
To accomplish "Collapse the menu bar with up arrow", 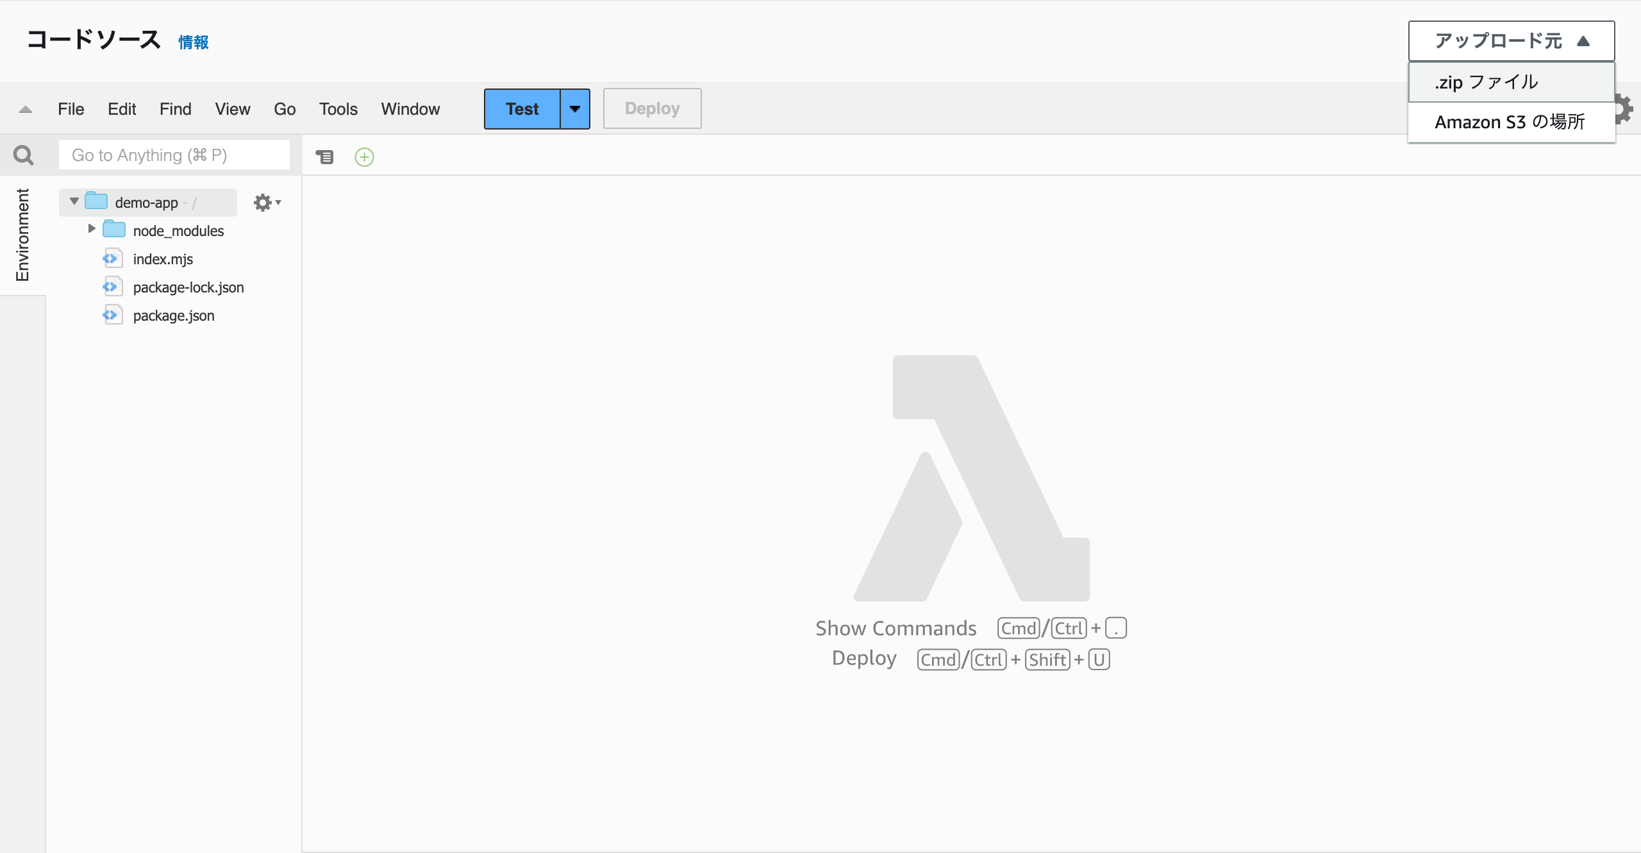I will pyautogui.click(x=26, y=109).
